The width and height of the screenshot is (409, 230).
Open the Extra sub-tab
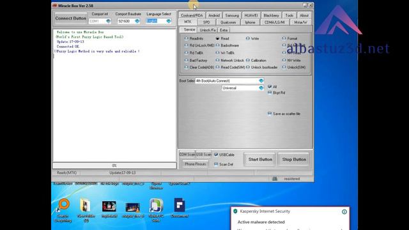click(x=224, y=30)
